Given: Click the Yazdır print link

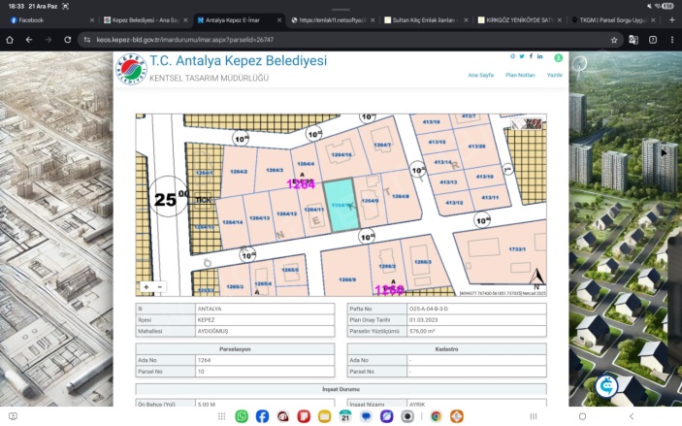Looking at the screenshot, I should [x=555, y=74].
